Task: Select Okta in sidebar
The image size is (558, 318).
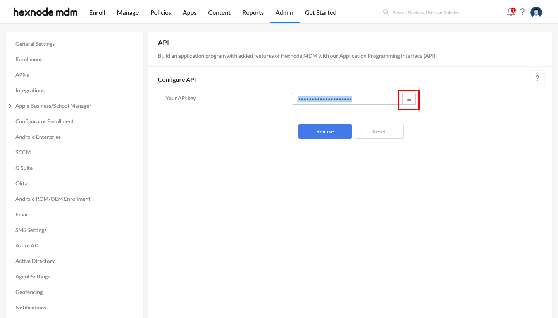Action: point(21,183)
